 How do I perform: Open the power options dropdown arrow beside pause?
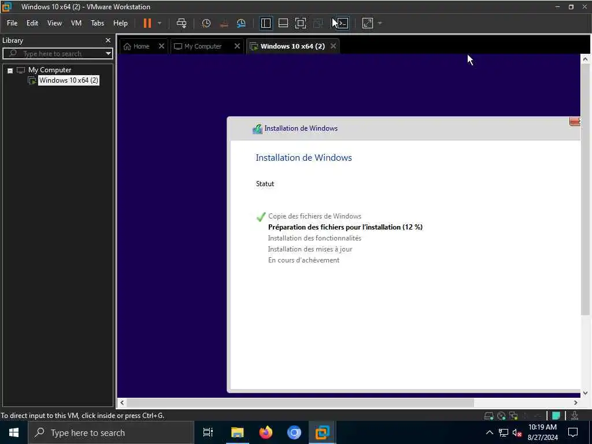point(160,23)
